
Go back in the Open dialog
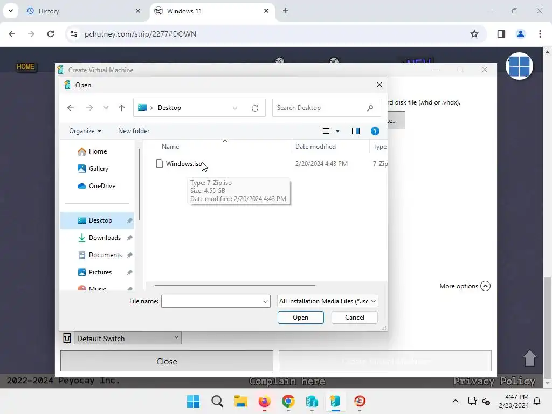71,108
